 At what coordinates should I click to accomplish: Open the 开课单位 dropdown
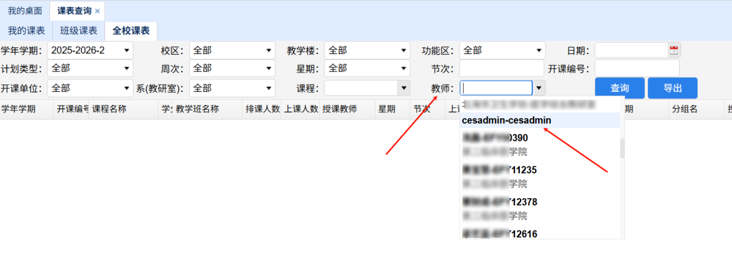90,88
